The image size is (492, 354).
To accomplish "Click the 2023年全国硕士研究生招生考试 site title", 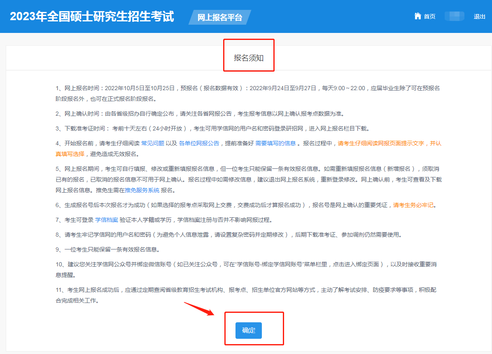I will (92, 17).
